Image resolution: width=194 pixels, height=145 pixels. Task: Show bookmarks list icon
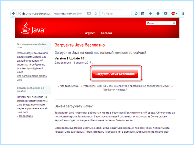click(x=143, y=13)
